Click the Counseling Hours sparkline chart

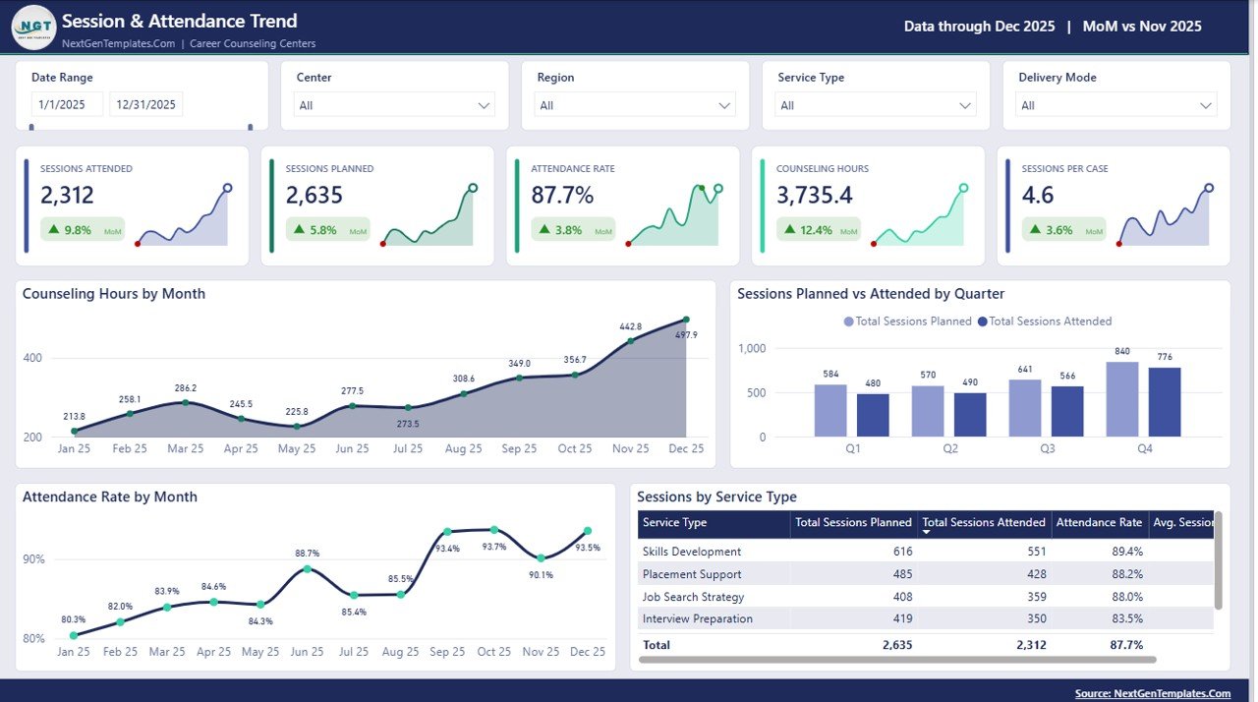coord(919,215)
